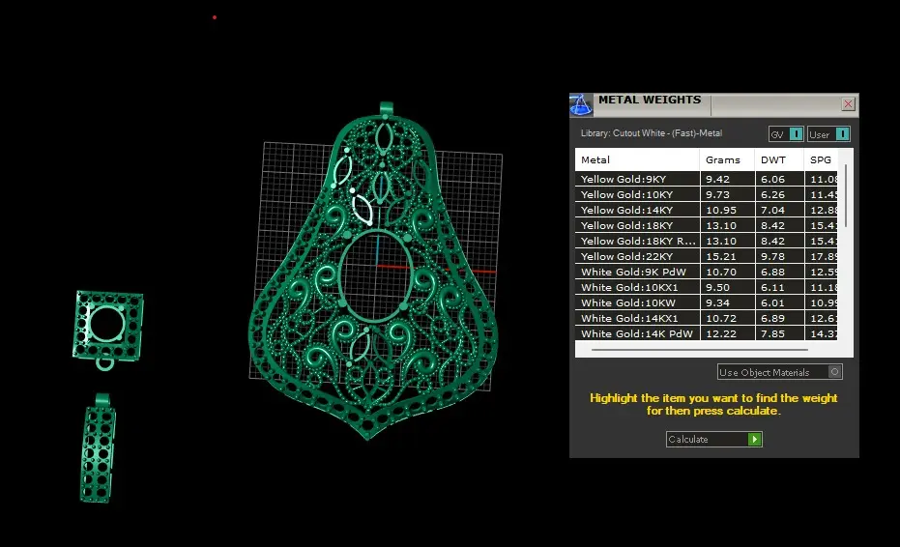Select the White Gold:14KX1 row
This screenshot has width=900, height=547.
706,319
